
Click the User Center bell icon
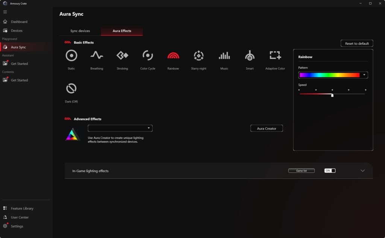[5, 217]
